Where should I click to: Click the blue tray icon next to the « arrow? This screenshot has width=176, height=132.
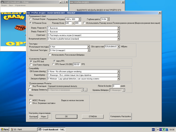click(161, 130)
